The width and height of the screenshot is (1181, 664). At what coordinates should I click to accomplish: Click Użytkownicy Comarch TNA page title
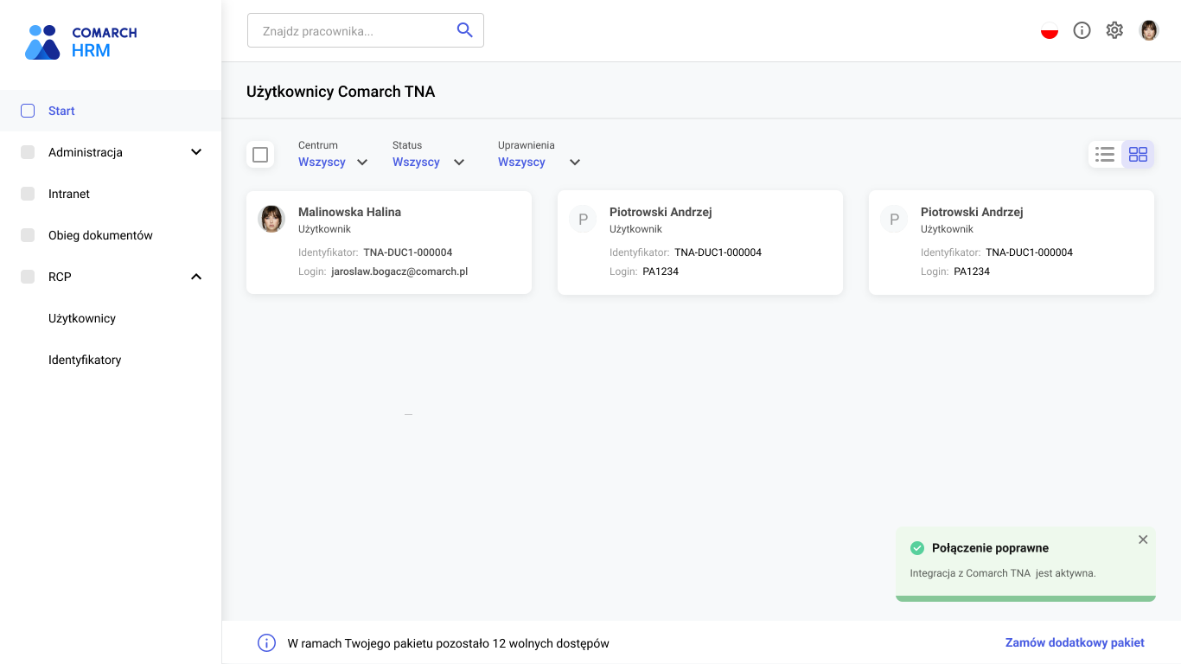341,92
